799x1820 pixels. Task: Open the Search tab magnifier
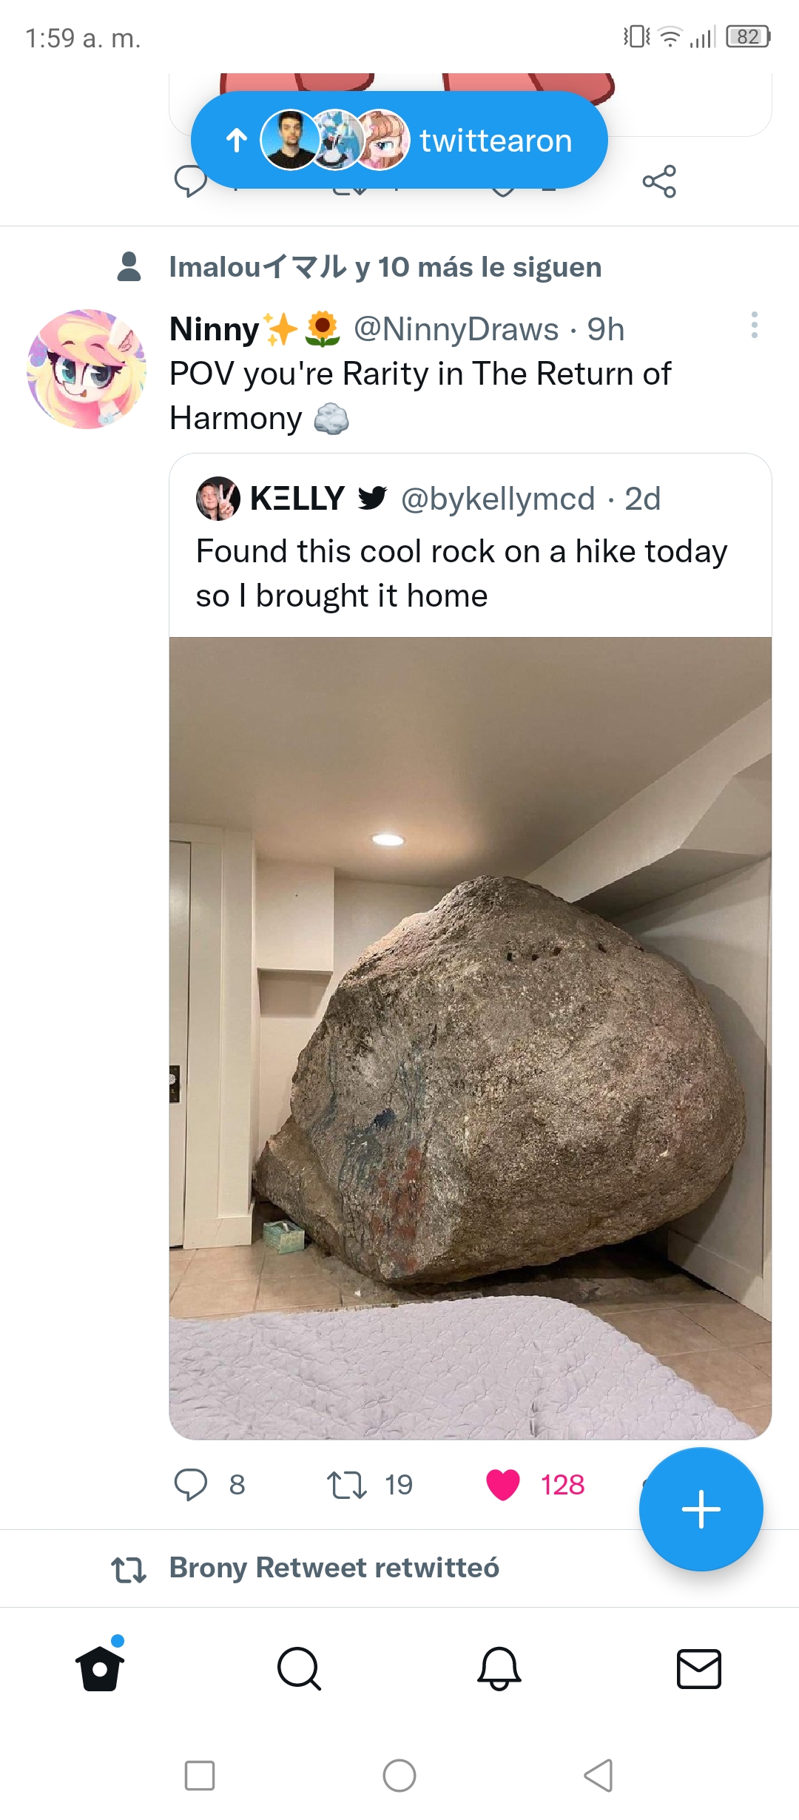coord(300,1669)
